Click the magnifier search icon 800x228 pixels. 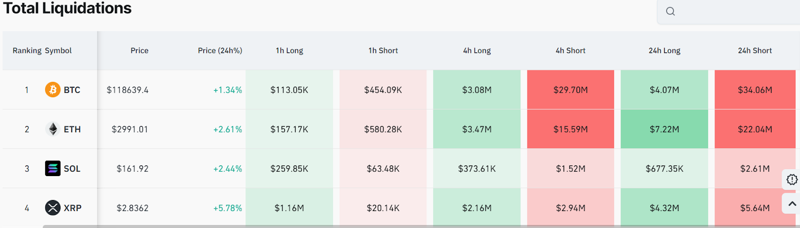point(670,11)
